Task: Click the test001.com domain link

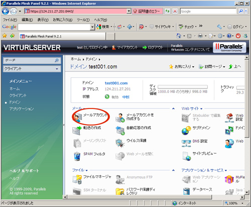Action: pos(116,83)
